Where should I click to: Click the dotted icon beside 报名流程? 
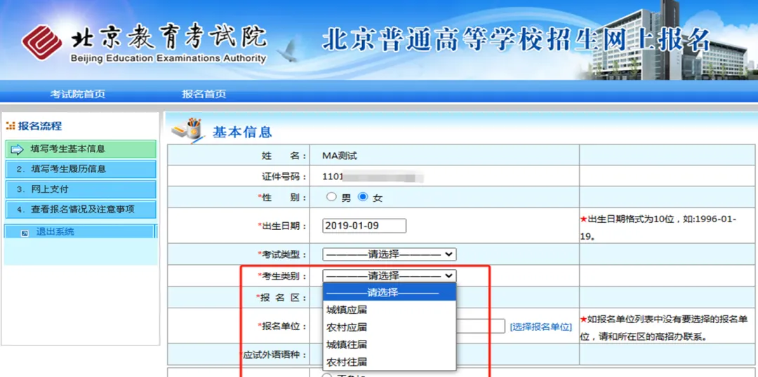(x=11, y=126)
